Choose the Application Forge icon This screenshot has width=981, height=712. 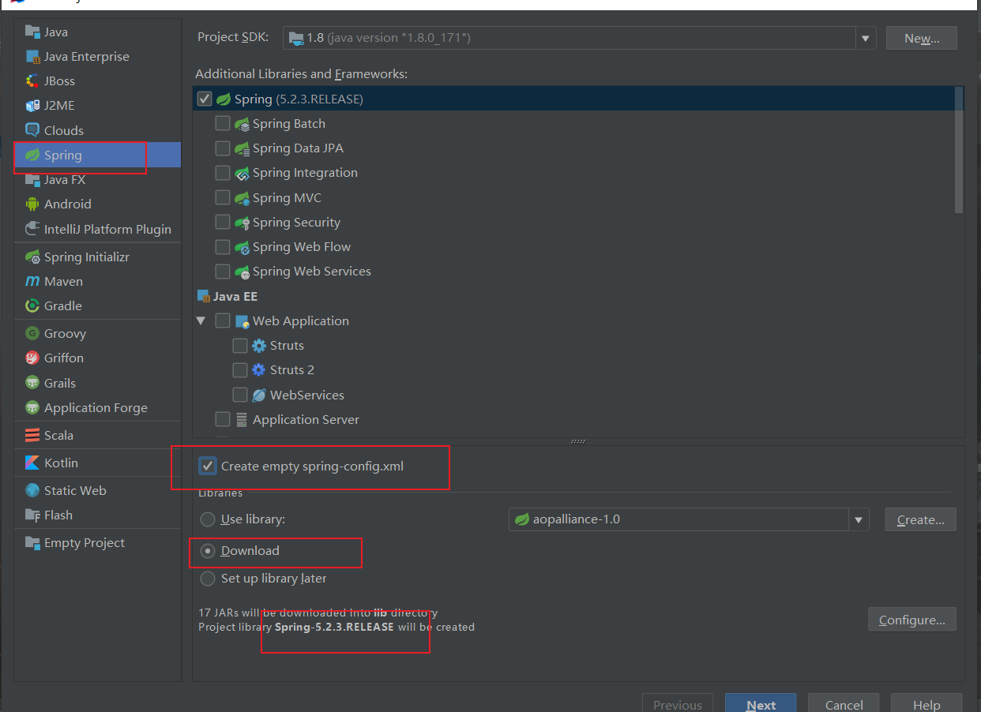click(32, 407)
